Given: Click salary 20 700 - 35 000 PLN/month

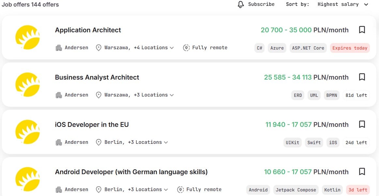Looking at the screenshot, I should (x=305, y=30).
